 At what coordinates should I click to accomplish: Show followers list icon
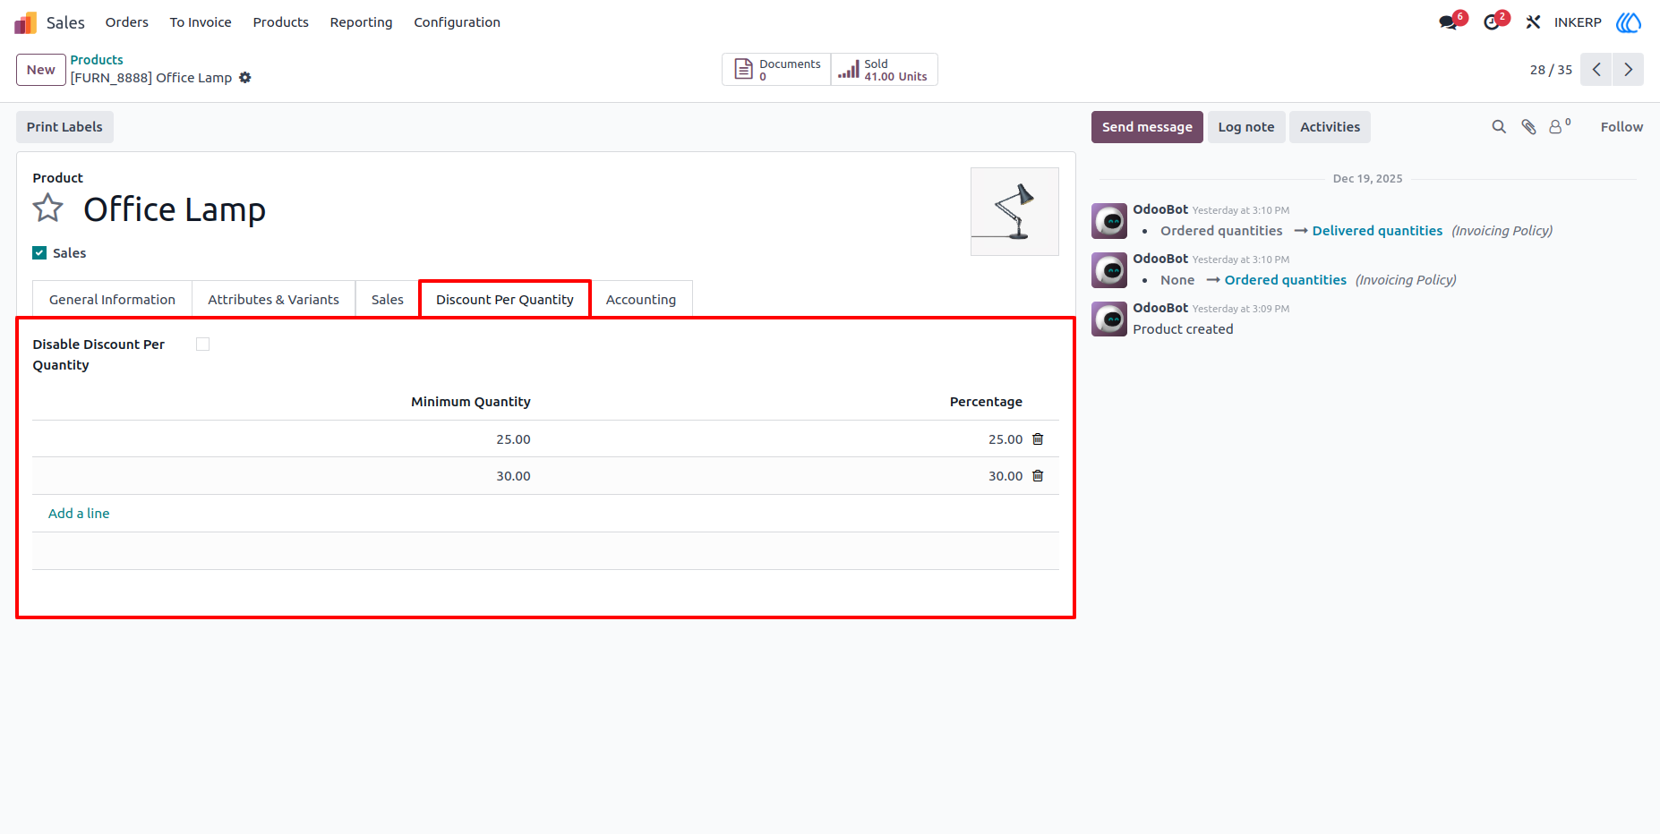tap(1560, 127)
